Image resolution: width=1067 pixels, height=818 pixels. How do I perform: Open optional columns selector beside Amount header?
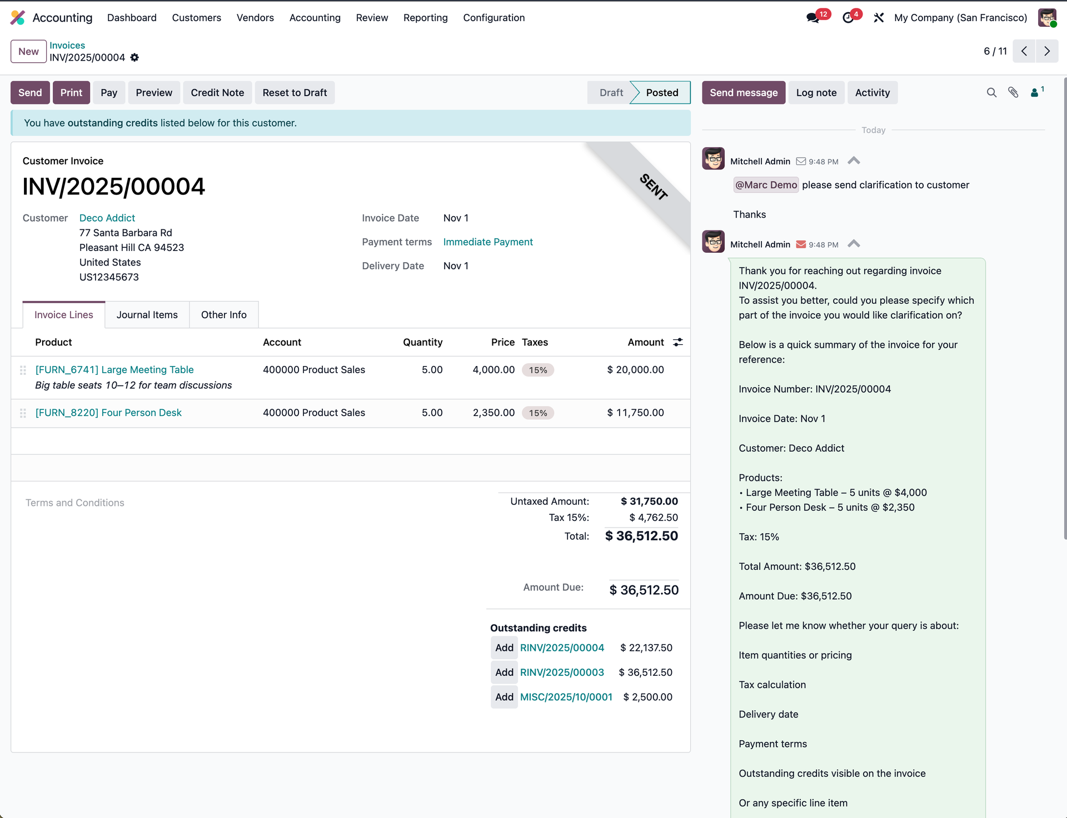click(677, 342)
